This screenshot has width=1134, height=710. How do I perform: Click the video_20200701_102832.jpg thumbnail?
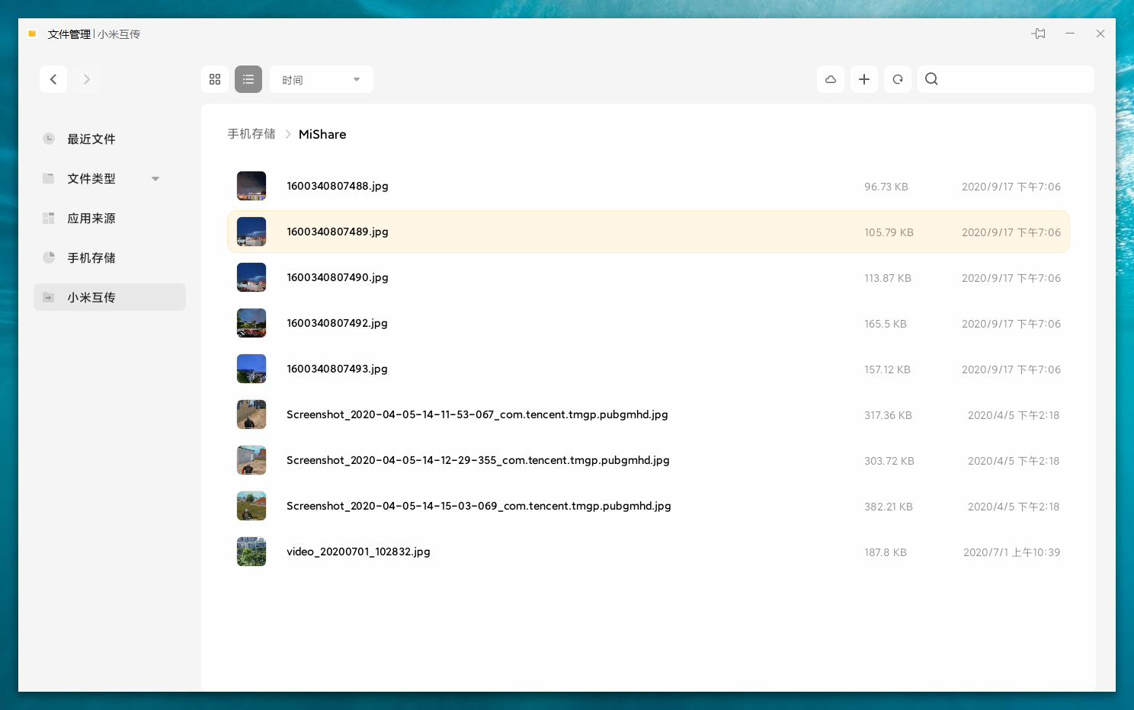251,552
